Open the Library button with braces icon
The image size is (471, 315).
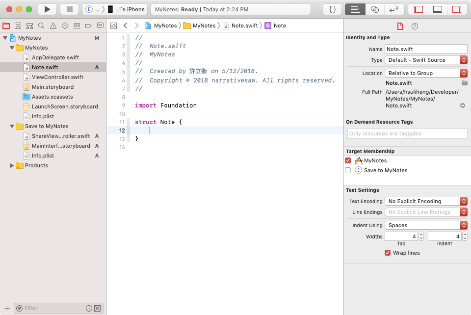click(333, 9)
